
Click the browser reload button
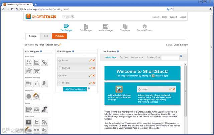12,9
